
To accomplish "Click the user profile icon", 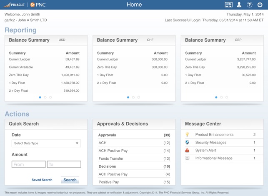I will 239,5.
